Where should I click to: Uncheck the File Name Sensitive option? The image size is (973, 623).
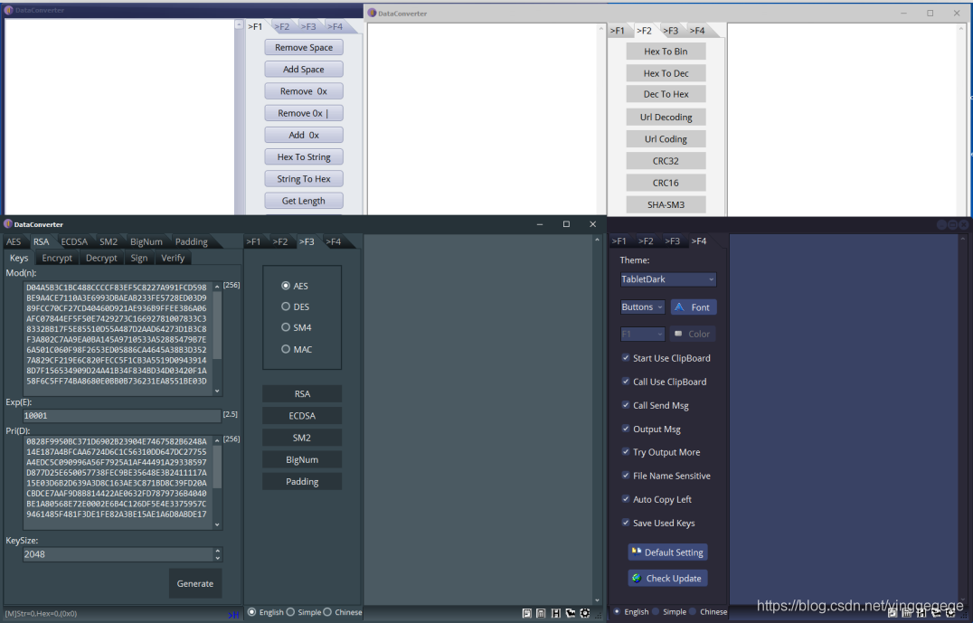(626, 476)
